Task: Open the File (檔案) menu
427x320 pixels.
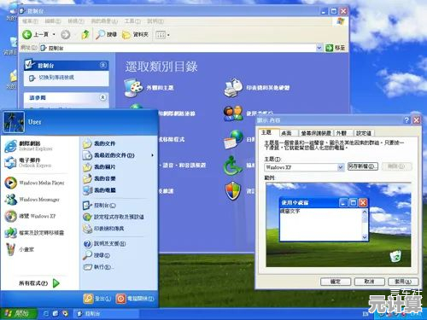Action: pyautogui.click(x=30, y=21)
